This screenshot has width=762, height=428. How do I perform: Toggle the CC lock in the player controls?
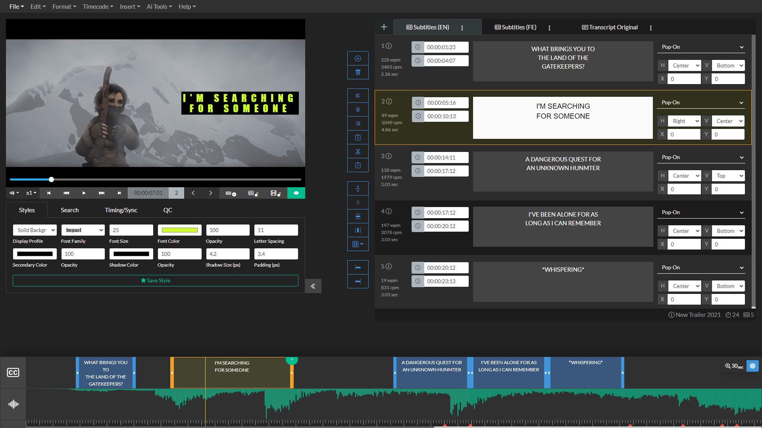[x=253, y=193]
